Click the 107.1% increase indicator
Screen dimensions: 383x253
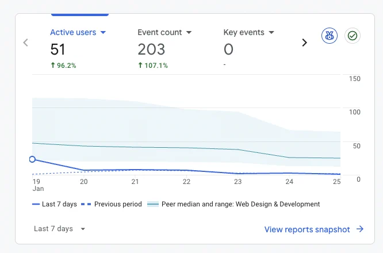pos(153,66)
